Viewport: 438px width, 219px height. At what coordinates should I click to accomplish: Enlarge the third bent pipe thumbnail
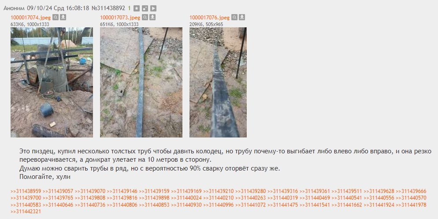coord(218,82)
